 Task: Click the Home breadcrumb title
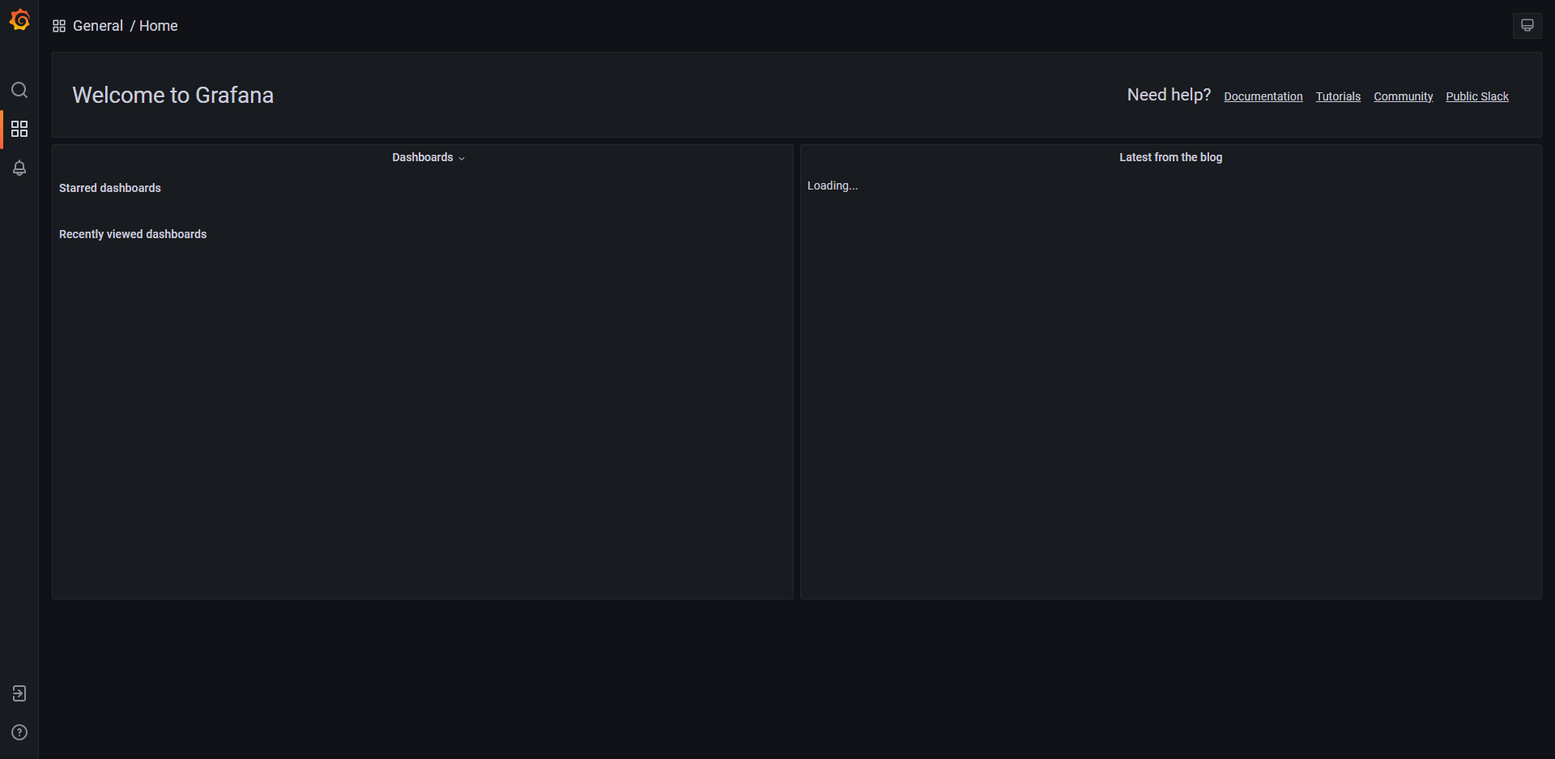coord(159,26)
